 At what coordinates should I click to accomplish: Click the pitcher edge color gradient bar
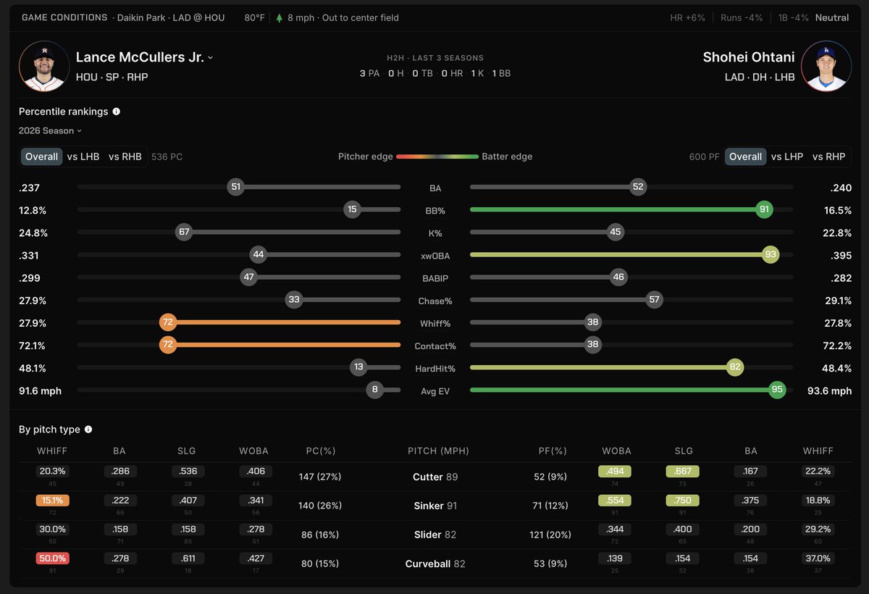coord(437,156)
